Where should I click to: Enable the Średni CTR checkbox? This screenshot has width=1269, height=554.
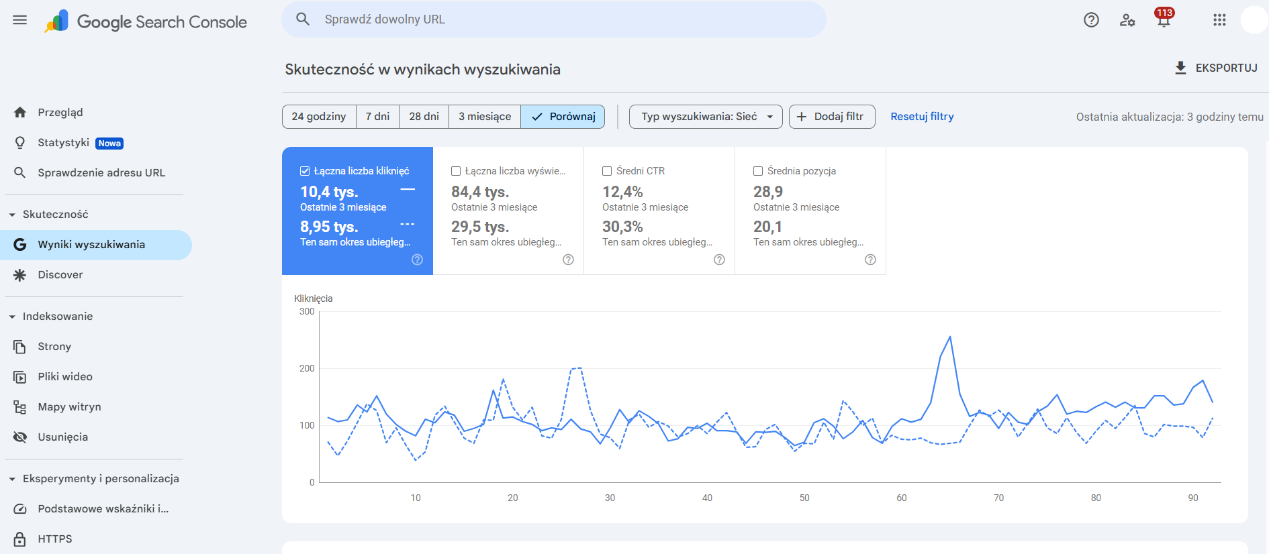click(x=607, y=171)
